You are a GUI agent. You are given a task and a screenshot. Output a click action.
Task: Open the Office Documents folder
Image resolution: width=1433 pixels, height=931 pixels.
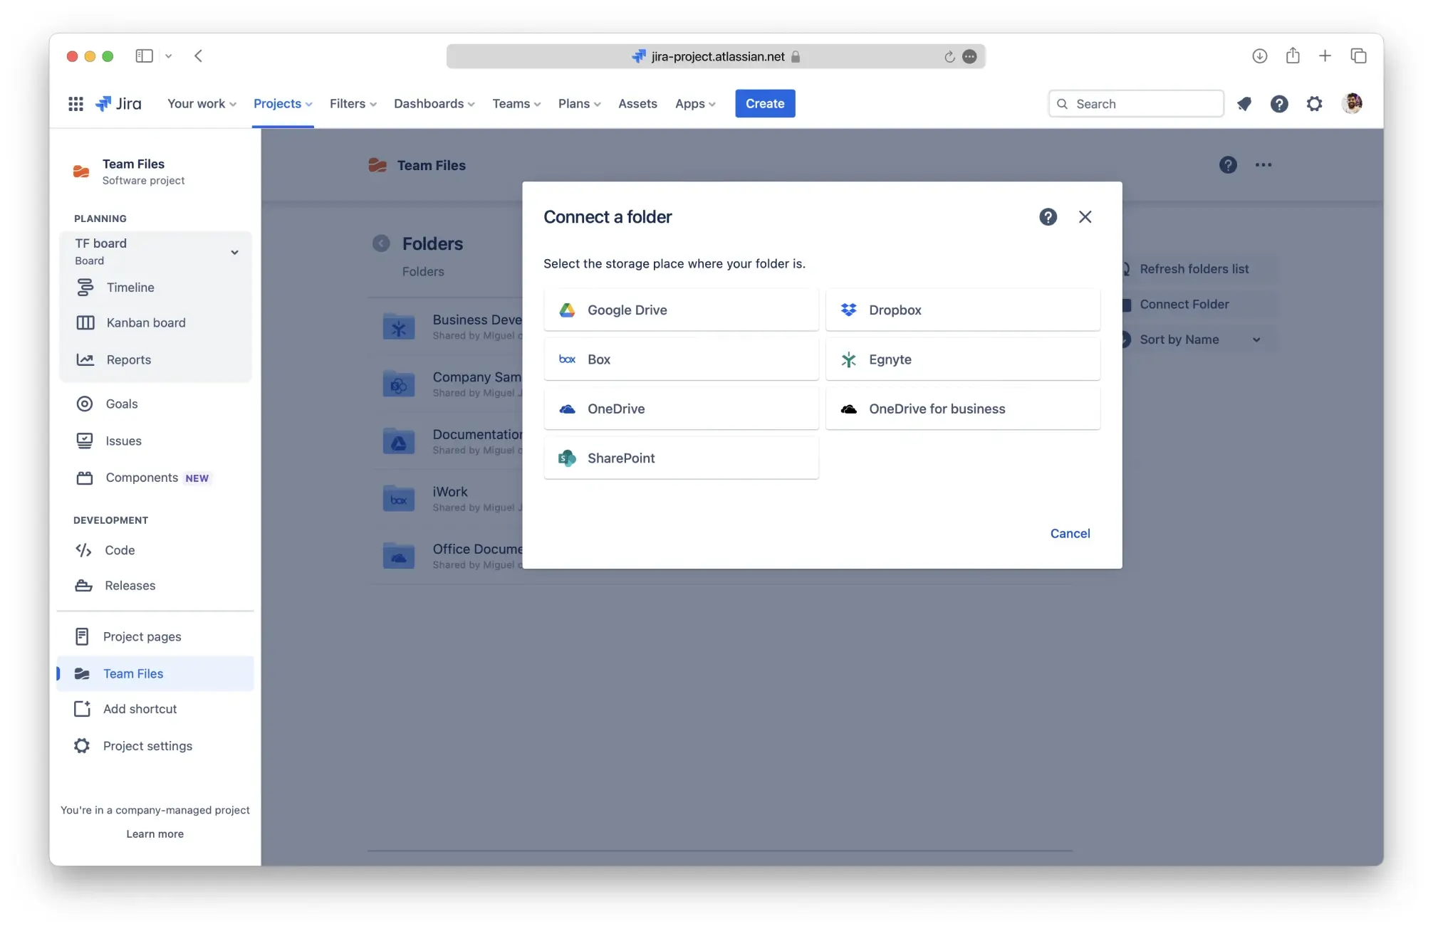pos(452,556)
